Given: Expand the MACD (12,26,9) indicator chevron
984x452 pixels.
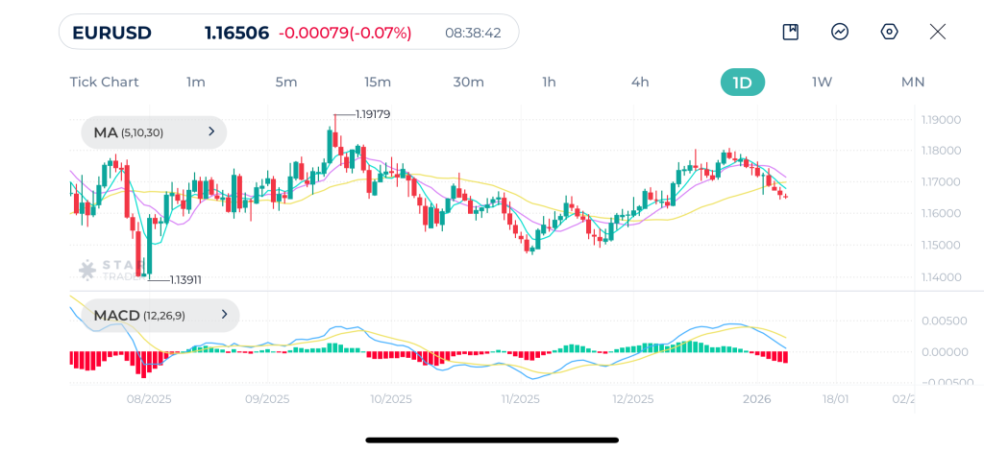Looking at the screenshot, I should tap(224, 315).
